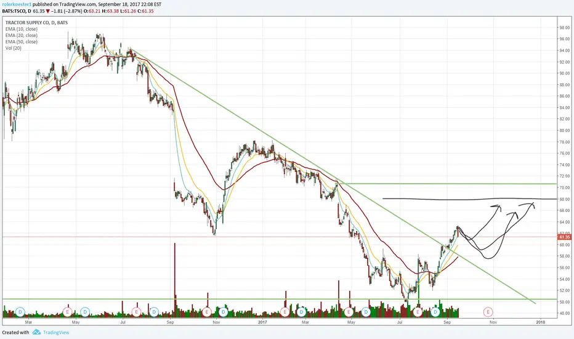Click the 2018 label on time axis
The image size is (574, 339).
click(x=540, y=322)
